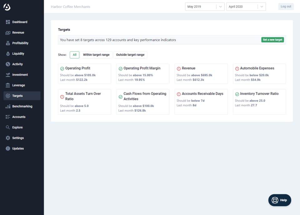300x215 pixels.
Task: Click the Investment plant icon
Action: (x=8, y=75)
